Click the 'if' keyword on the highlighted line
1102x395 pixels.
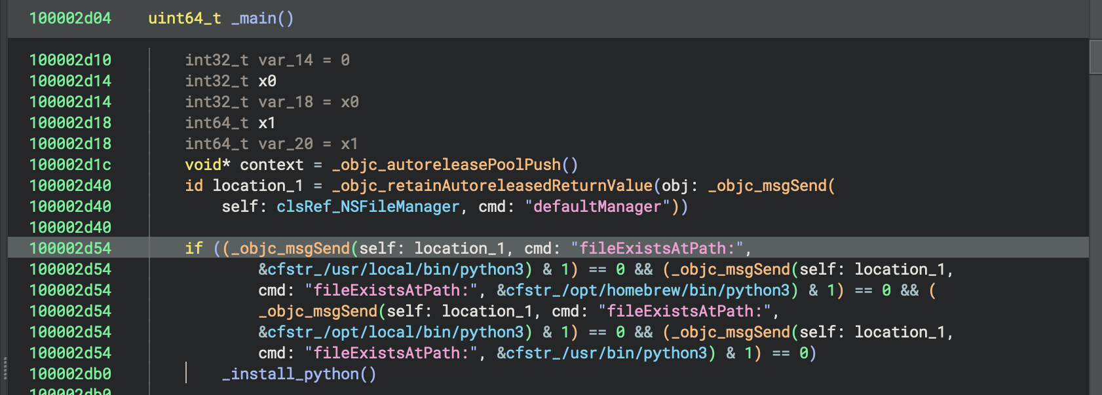pos(194,249)
